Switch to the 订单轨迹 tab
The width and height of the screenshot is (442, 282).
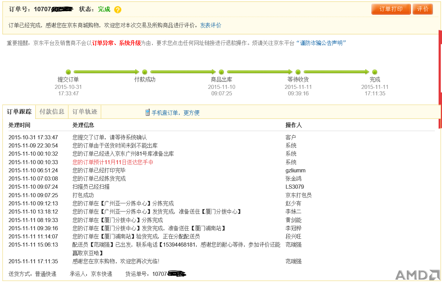coord(85,112)
